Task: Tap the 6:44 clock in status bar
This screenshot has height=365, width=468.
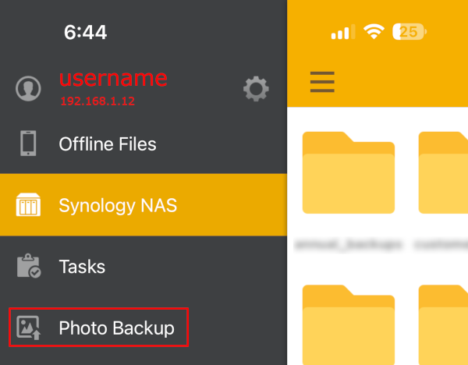Action: point(85,32)
